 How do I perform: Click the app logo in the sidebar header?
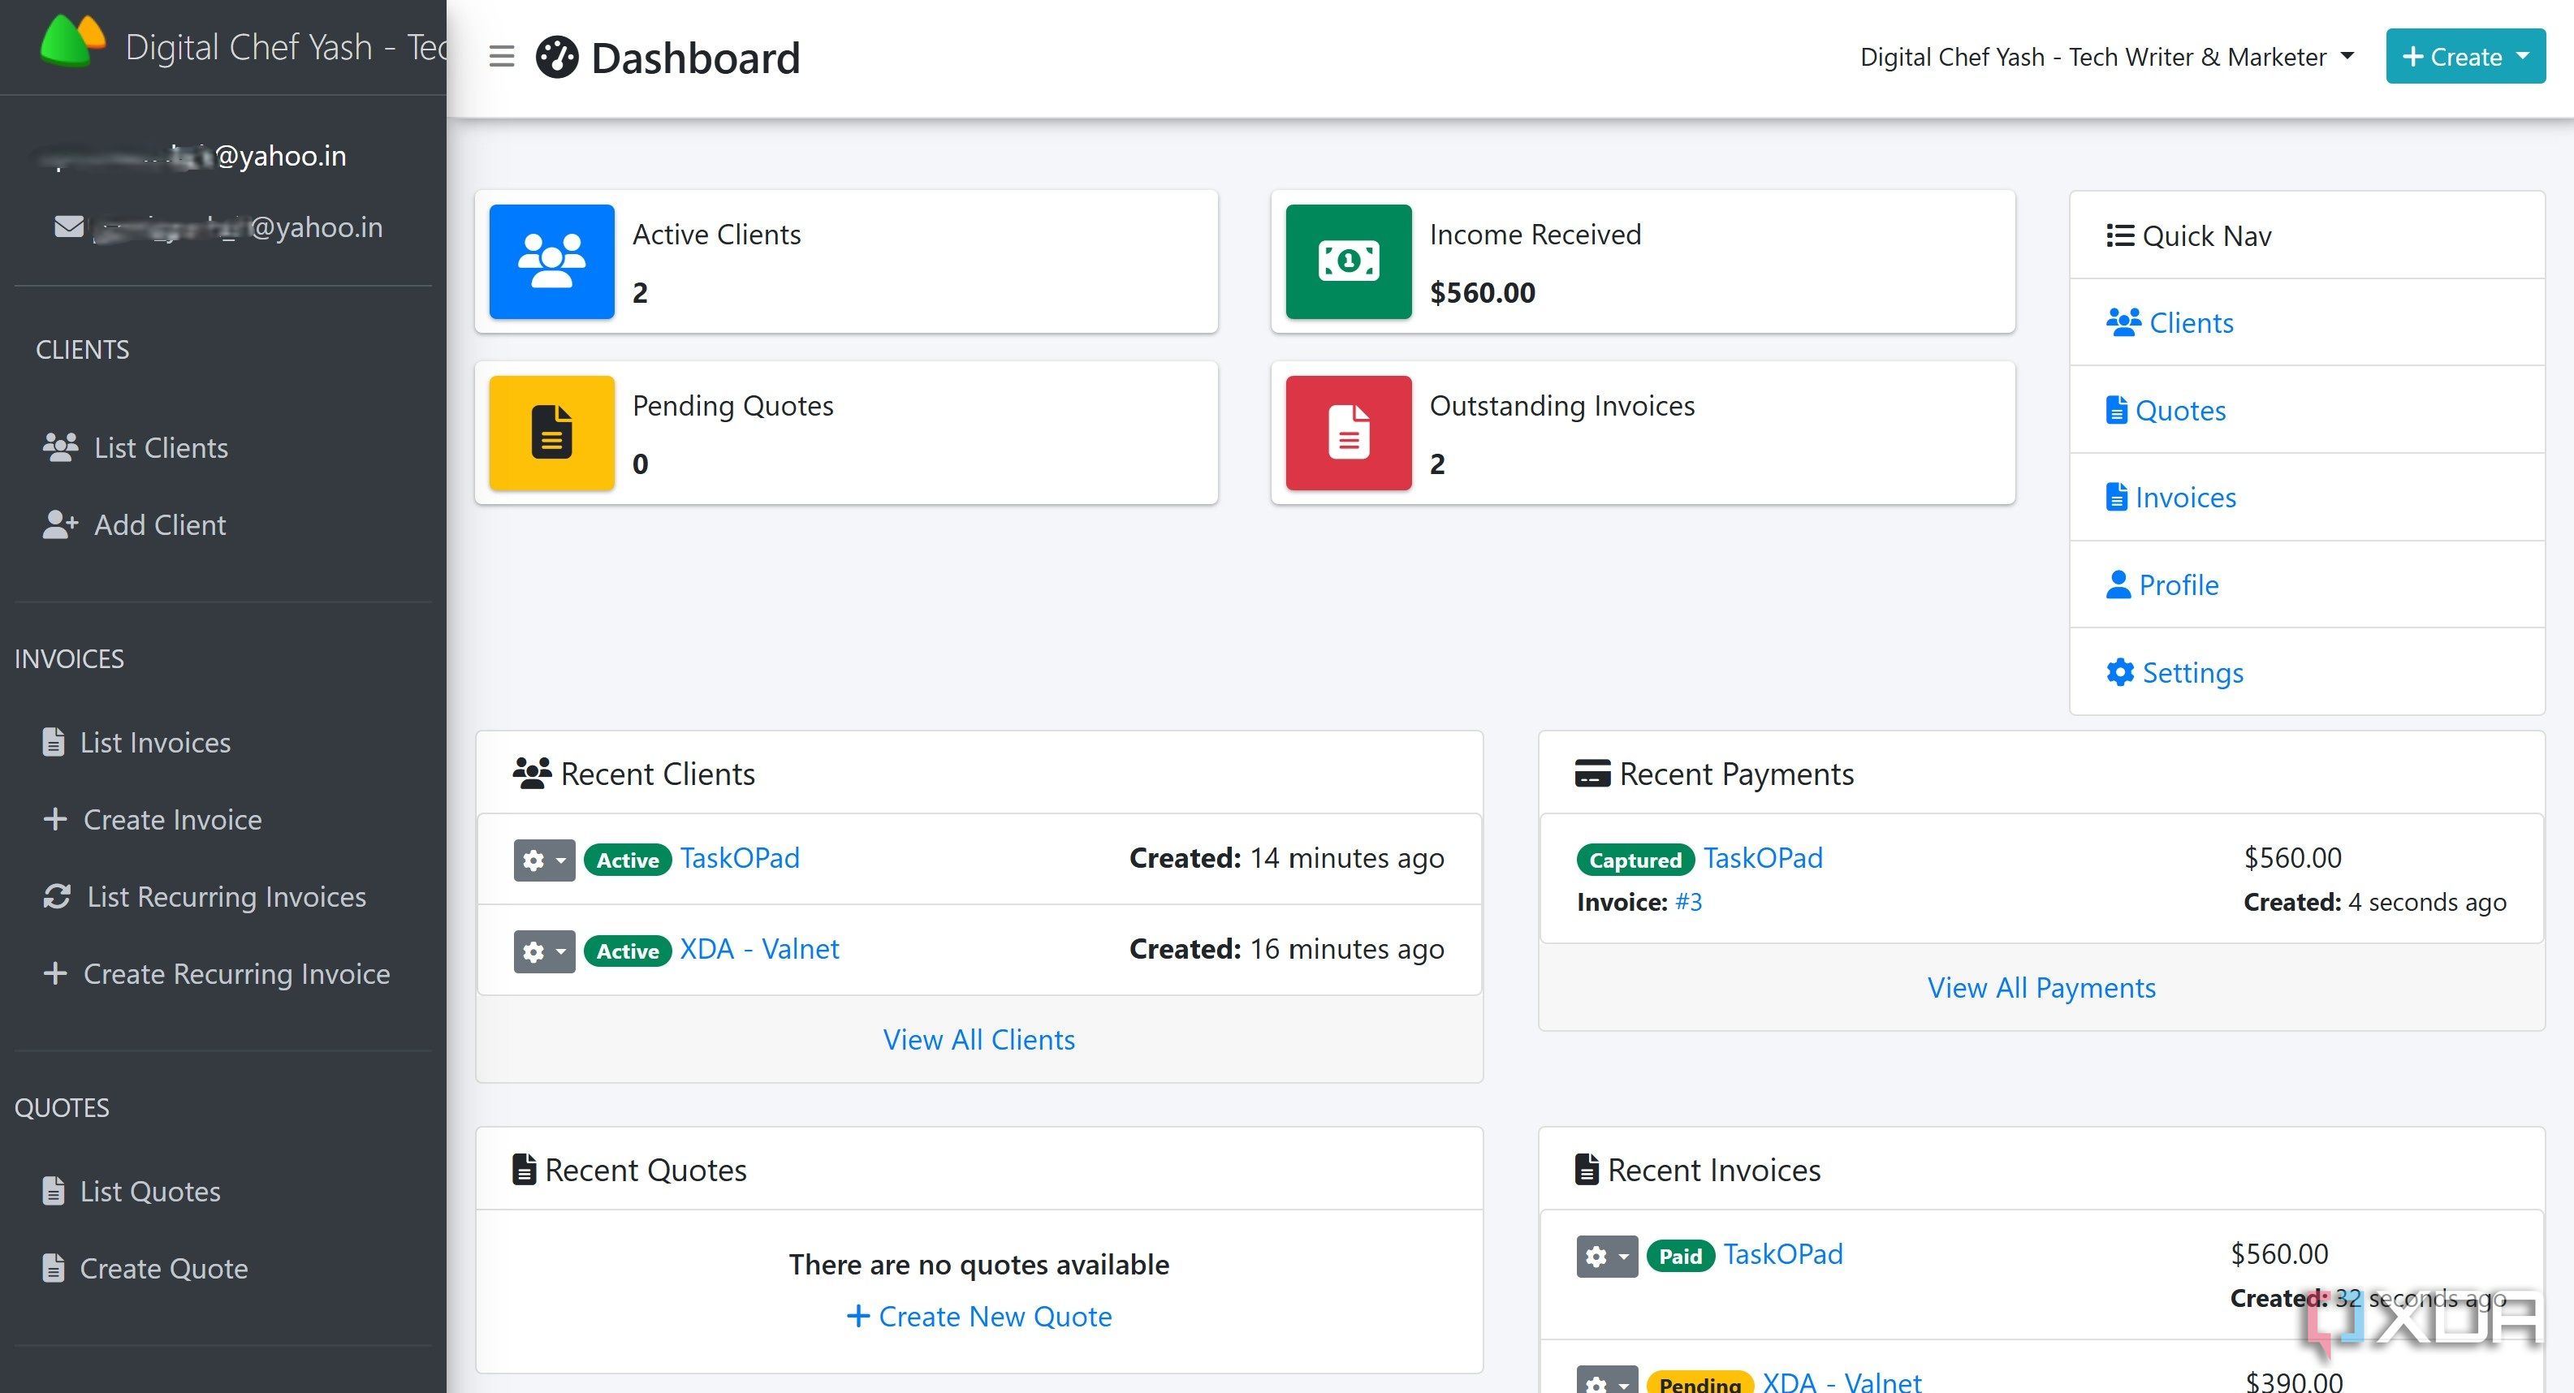click(73, 42)
